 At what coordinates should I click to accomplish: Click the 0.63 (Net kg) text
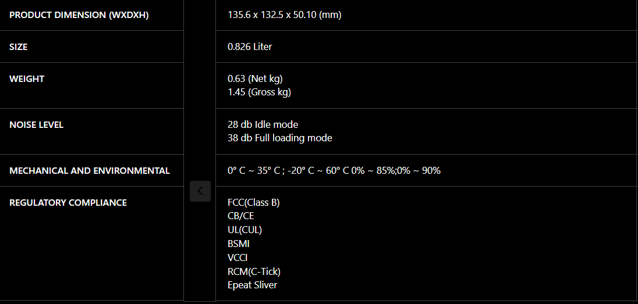click(255, 79)
